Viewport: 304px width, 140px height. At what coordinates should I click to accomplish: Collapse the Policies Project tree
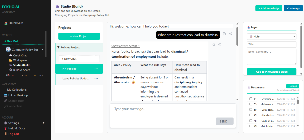click(58, 47)
